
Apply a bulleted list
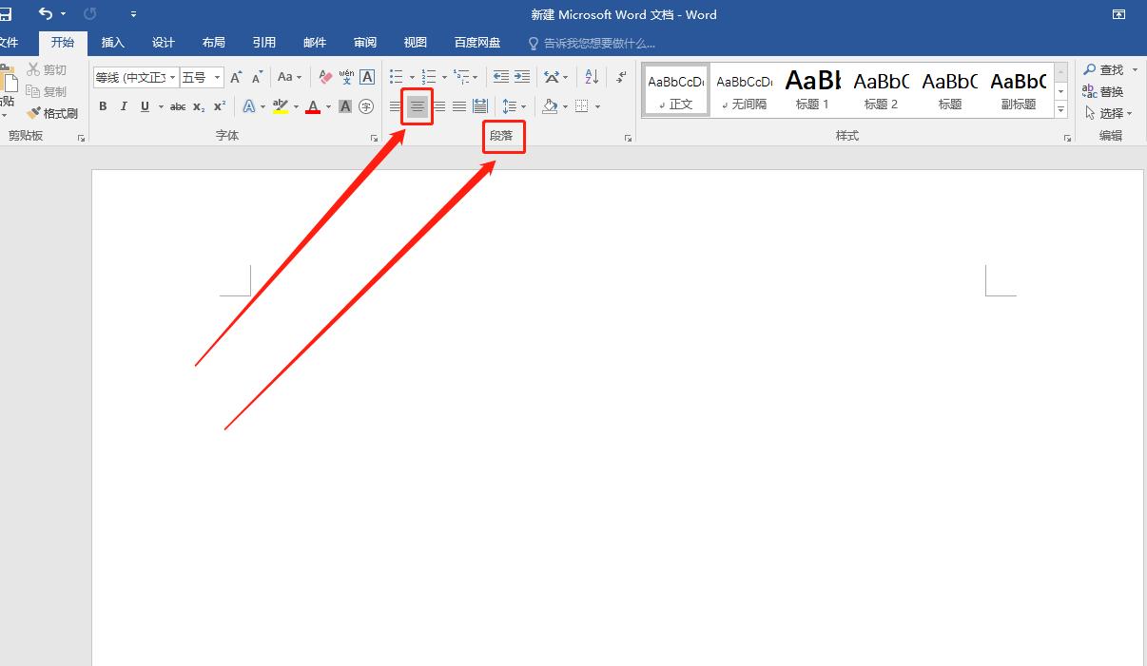tap(397, 77)
